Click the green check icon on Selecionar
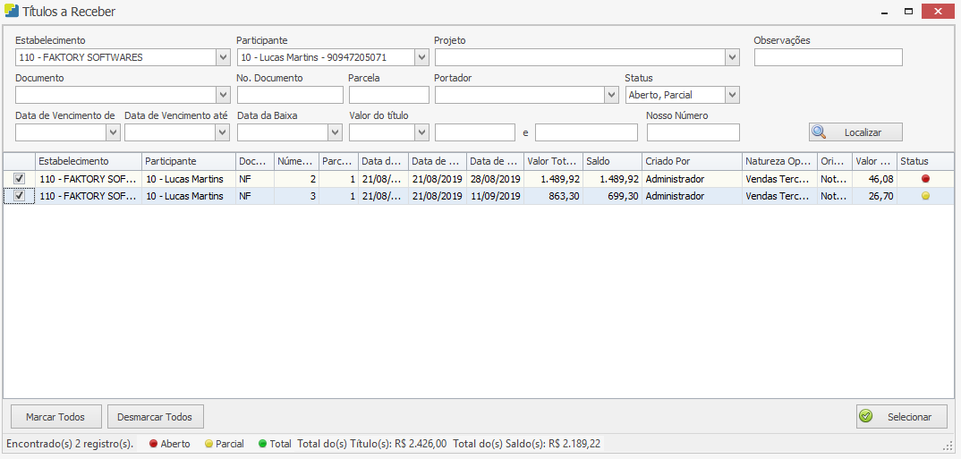The image size is (961, 459). pos(865,416)
